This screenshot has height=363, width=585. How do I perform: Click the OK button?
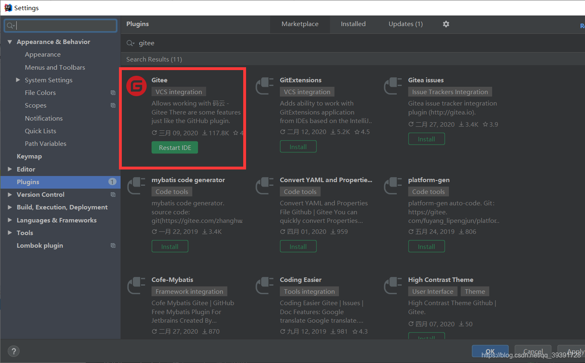[x=490, y=351]
